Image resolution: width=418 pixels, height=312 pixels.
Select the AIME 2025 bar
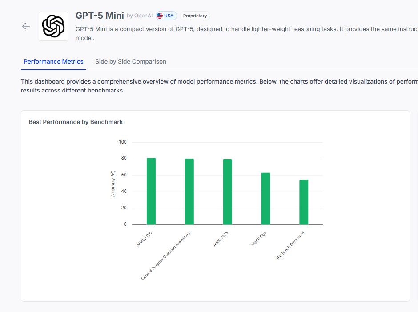coord(227,192)
